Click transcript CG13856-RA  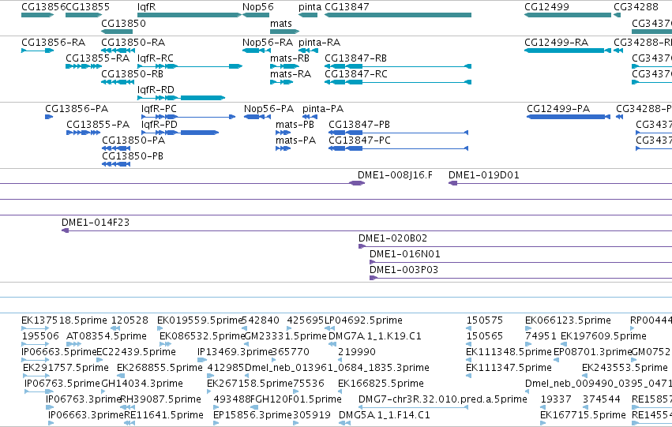[37, 51]
